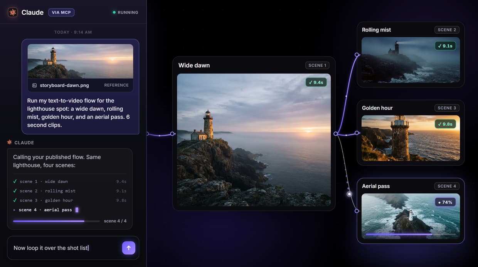This screenshot has height=267, width=478.
Task: Click the scene 4/4 progress bar in chat
Action: tap(56, 221)
